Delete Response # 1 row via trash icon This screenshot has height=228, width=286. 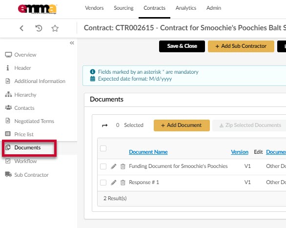123,183
